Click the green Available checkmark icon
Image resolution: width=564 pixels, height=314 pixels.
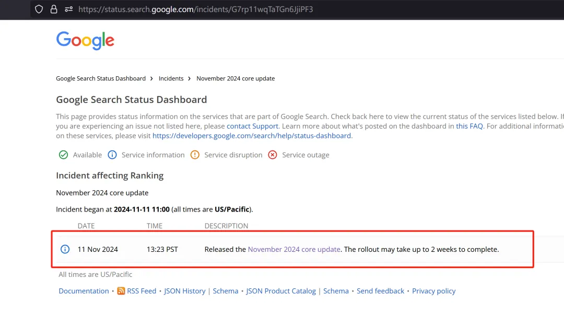click(63, 155)
